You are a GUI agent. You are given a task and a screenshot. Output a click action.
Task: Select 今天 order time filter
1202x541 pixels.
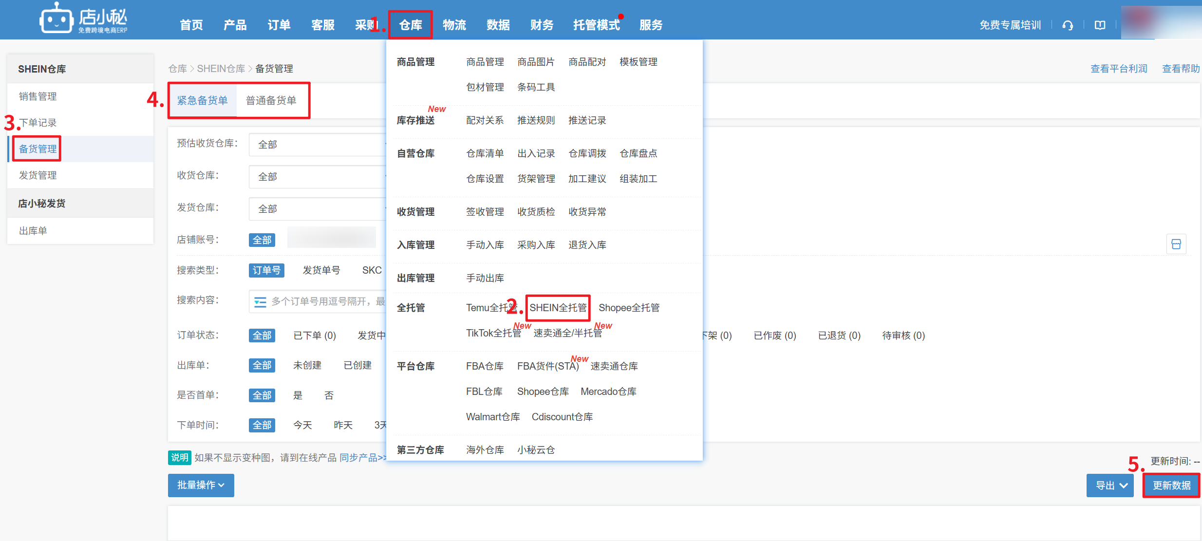tap(302, 425)
